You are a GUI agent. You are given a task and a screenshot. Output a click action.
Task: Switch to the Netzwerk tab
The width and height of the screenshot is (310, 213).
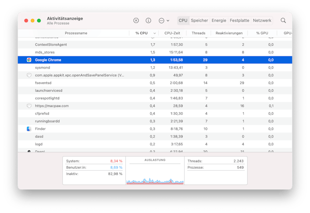click(x=262, y=20)
